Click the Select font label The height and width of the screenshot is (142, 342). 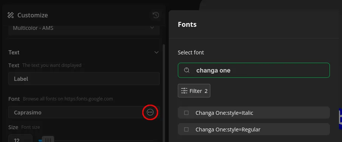coord(191,52)
